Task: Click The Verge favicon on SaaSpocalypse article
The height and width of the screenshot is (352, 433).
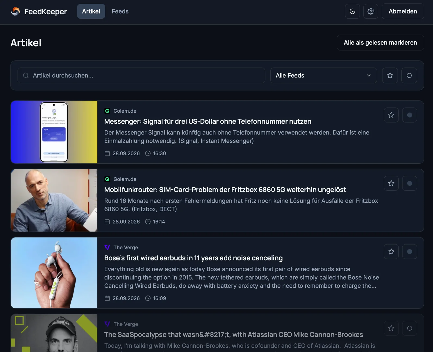Action: pyautogui.click(x=107, y=324)
